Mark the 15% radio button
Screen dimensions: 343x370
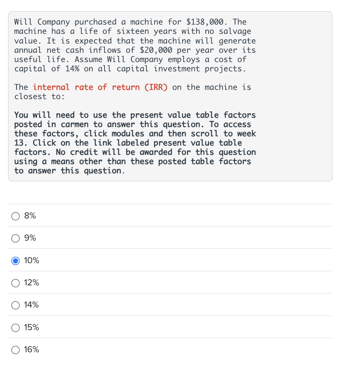15,328
